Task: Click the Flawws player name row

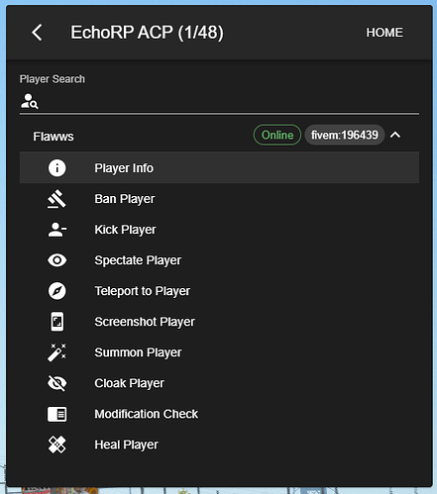Action: coord(219,136)
